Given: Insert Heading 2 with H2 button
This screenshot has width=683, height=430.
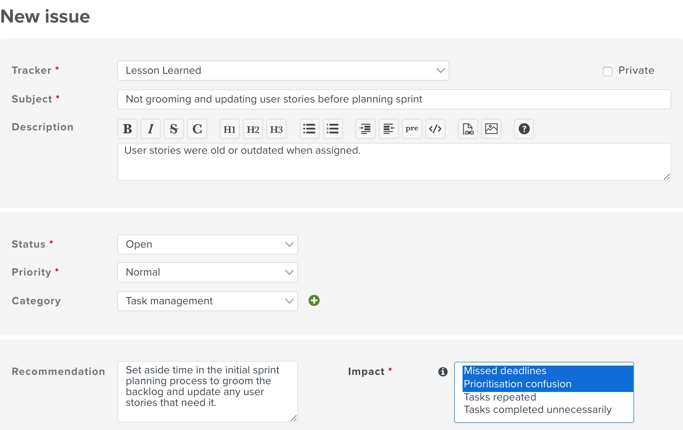Looking at the screenshot, I should [x=253, y=129].
